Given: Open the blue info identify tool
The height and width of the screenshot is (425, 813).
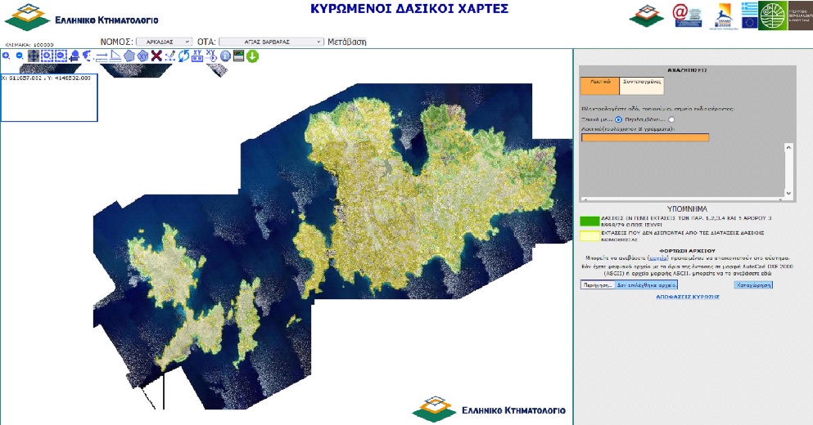Looking at the screenshot, I should pos(225,56).
